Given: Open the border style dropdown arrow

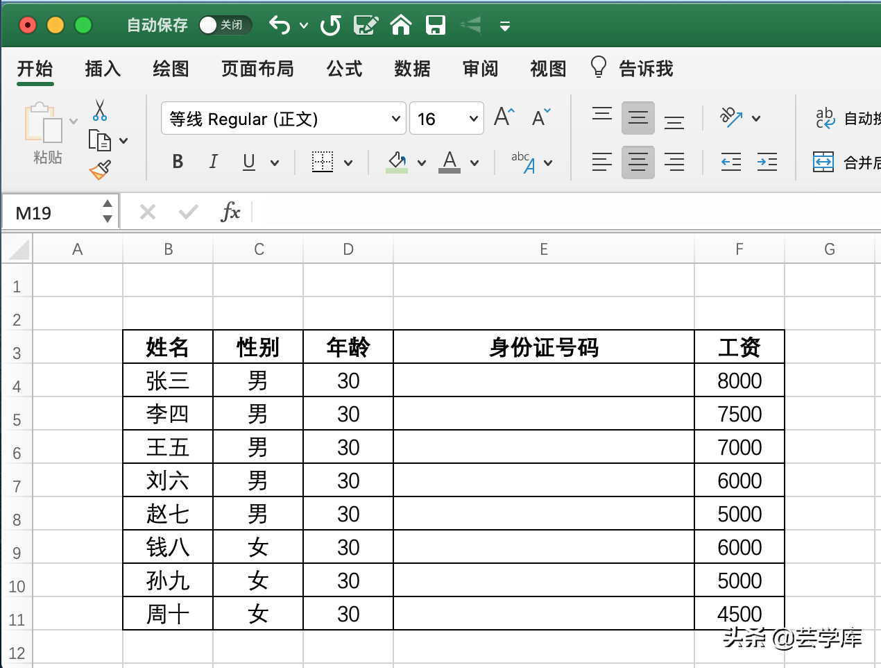Looking at the screenshot, I should click(348, 162).
